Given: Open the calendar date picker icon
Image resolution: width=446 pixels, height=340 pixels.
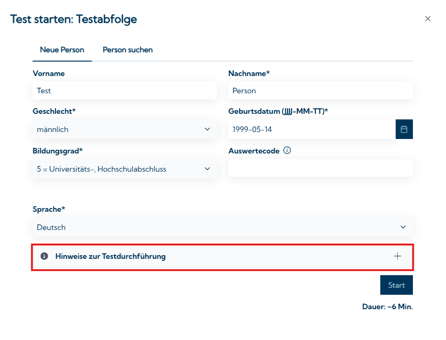Looking at the screenshot, I should pyautogui.click(x=404, y=129).
